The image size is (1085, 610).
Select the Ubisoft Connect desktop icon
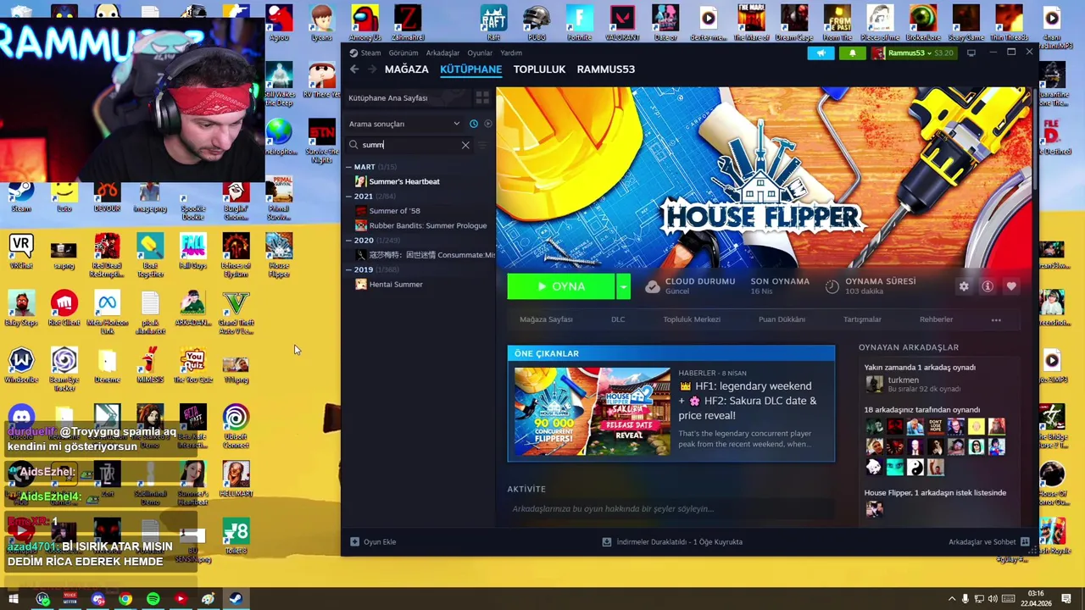click(236, 426)
